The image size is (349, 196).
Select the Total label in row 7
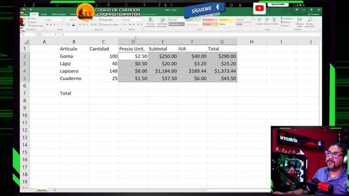coord(65,93)
